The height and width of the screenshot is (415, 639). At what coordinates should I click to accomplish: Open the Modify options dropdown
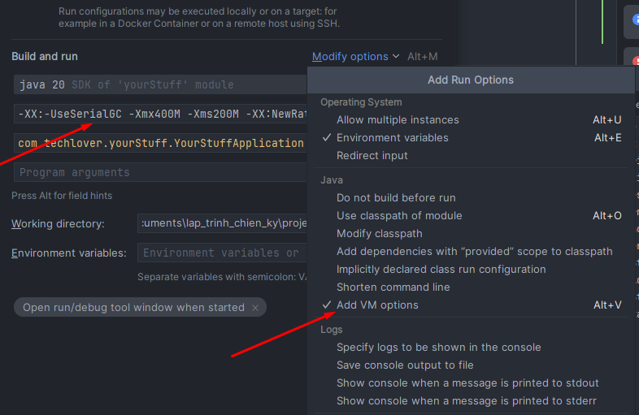tap(355, 57)
